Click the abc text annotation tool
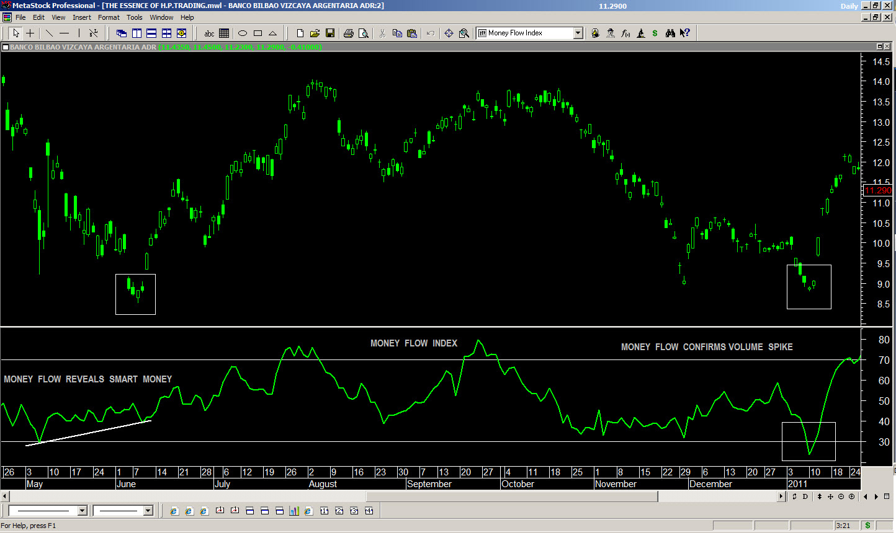The image size is (896, 533). [209, 33]
